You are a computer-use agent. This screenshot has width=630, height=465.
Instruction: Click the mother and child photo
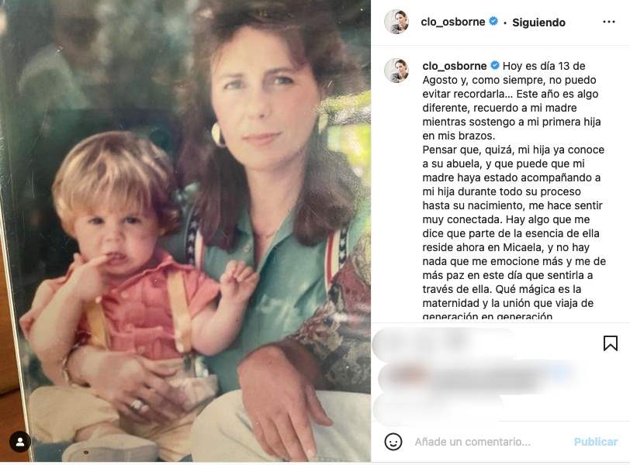click(x=185, y=232)
